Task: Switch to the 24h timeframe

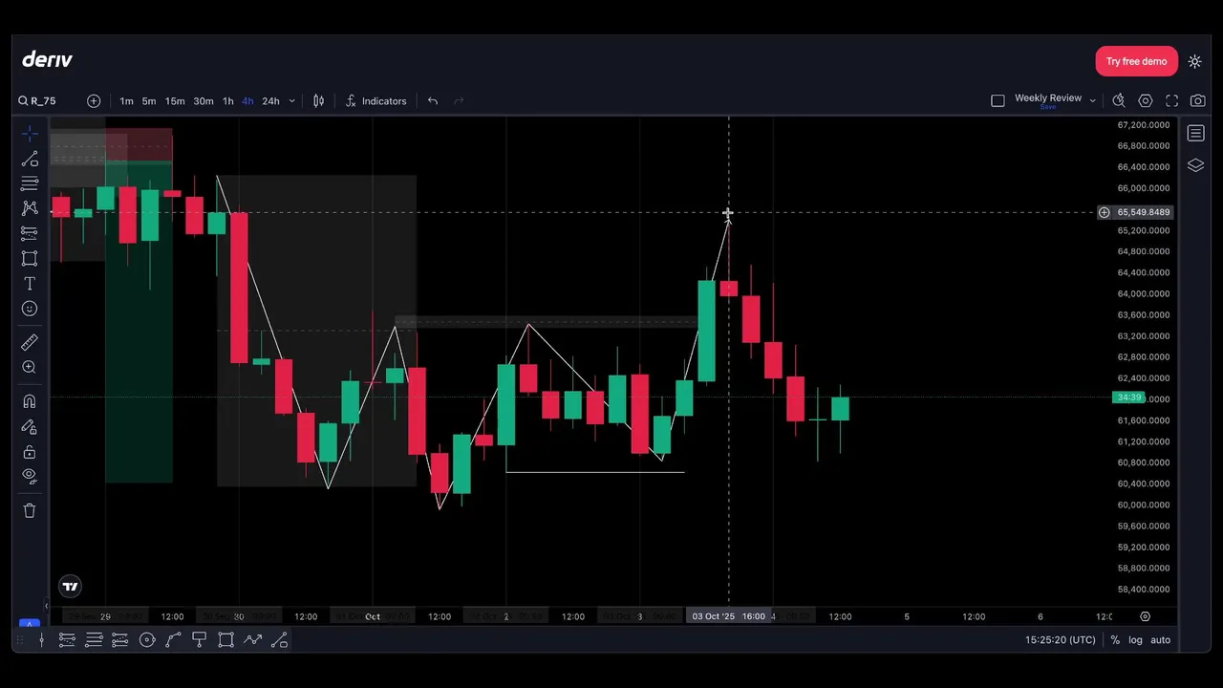Action: [x=271, y=101]
